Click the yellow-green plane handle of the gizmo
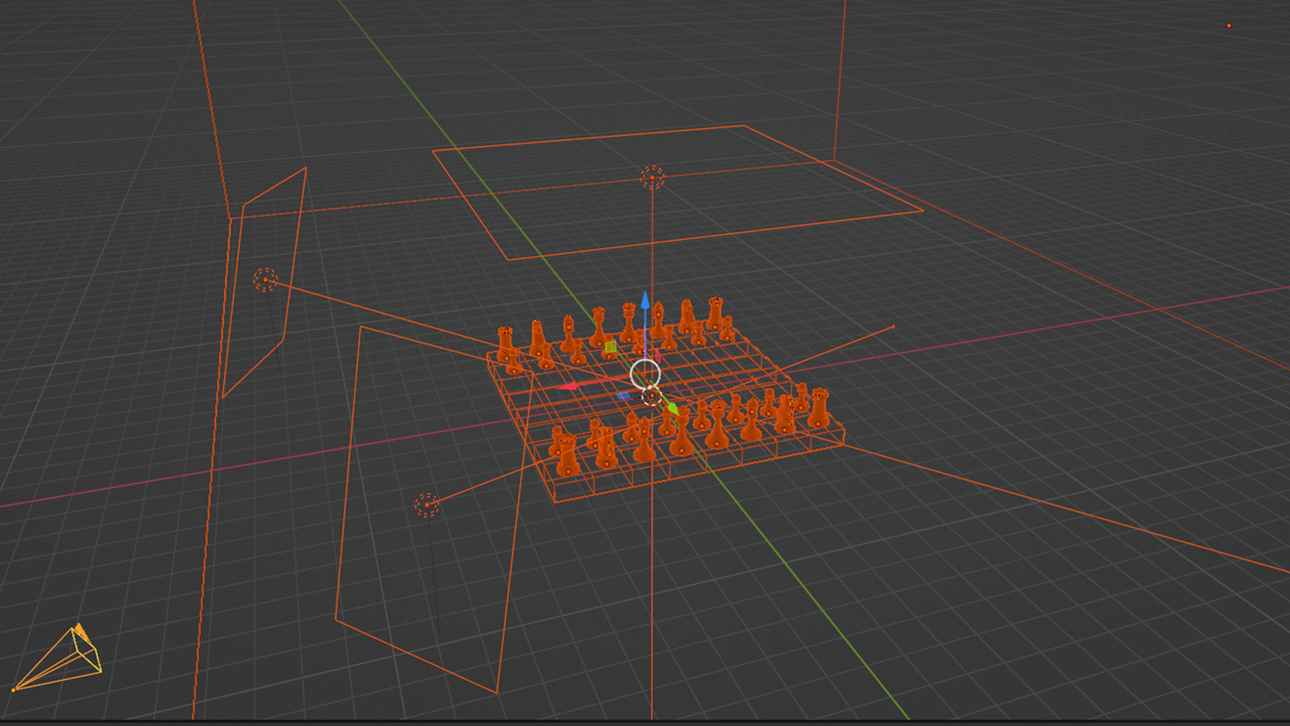 [610, 347]
